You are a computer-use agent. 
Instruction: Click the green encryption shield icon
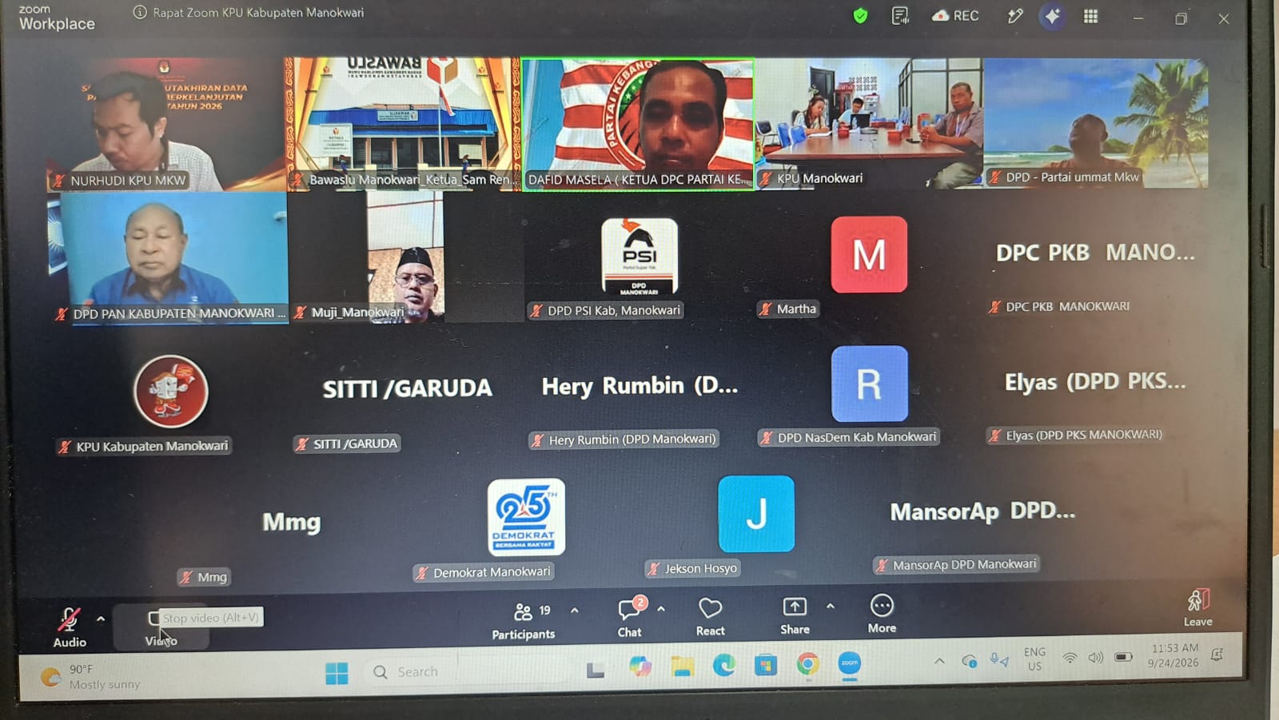(860, 15)
